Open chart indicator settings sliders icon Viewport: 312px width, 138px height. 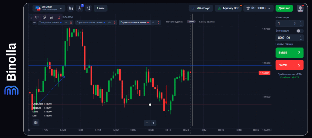coord(36,122)
